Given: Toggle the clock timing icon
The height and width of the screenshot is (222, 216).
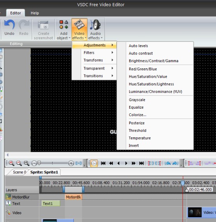Looking at the screenshot, I should coord(94,163).
